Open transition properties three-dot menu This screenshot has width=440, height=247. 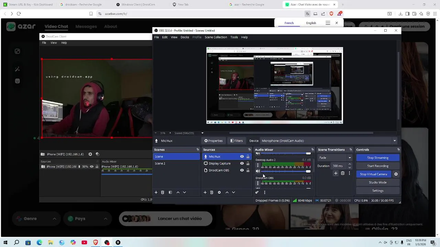349,174
